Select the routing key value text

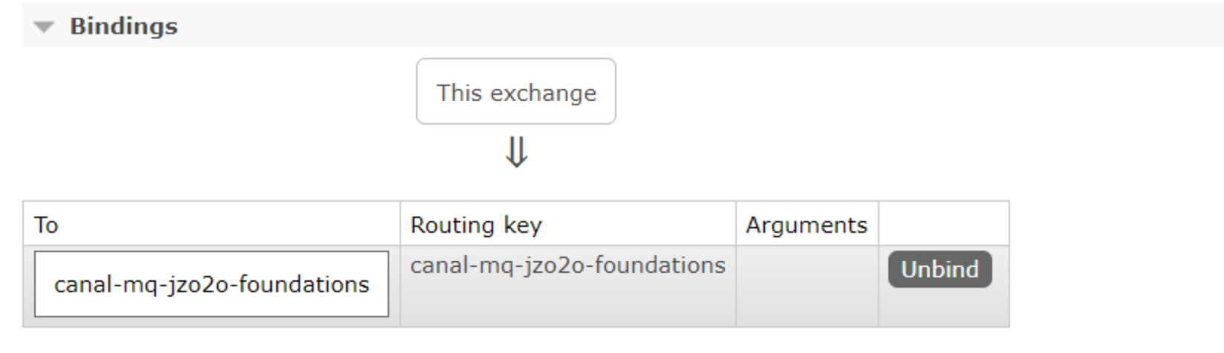pyautogui.click(x=567, y=265)
